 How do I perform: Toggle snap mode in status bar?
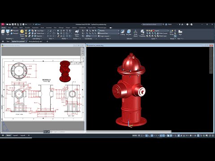142,136
